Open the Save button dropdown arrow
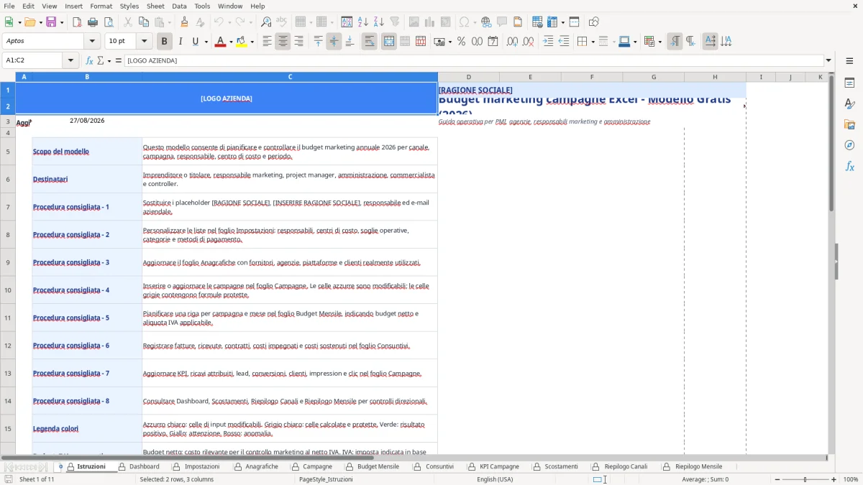 pos(61,22)
